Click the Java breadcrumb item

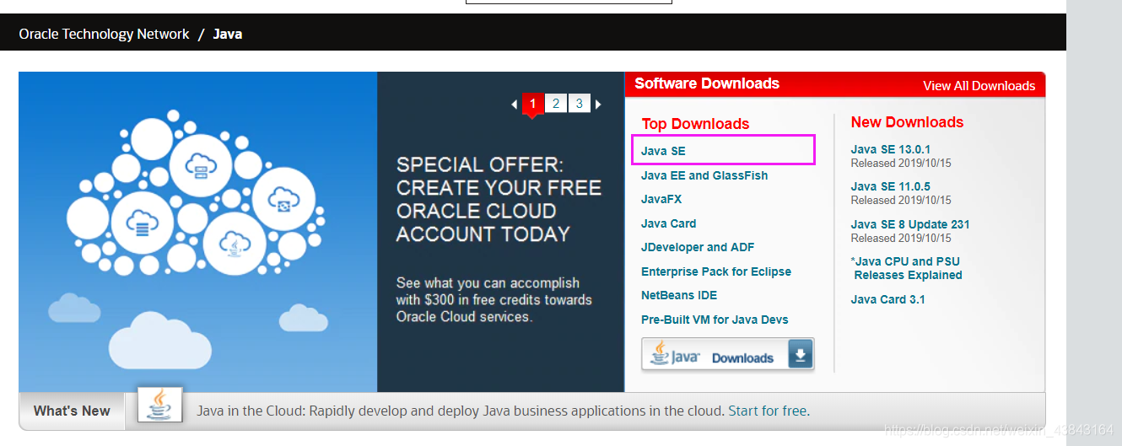(x=228, y=34)
